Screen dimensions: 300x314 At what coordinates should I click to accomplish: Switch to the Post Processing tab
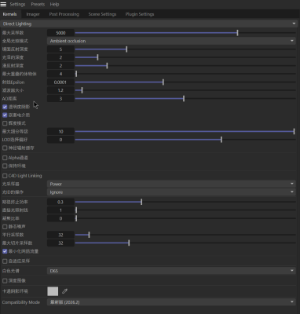(64, 14)
